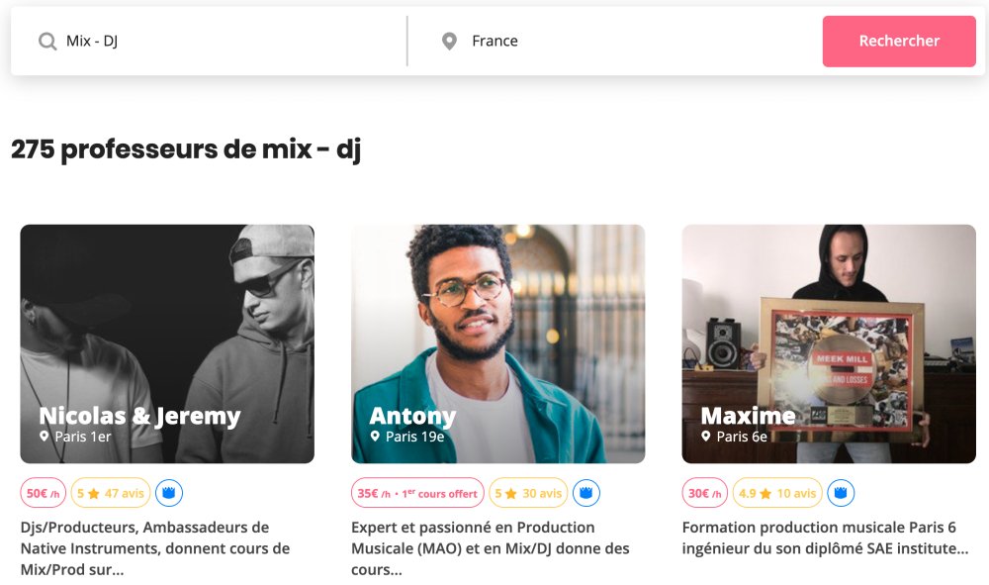Click the blue badge icon for Antony
989x585 pixels.
(586, 493)
